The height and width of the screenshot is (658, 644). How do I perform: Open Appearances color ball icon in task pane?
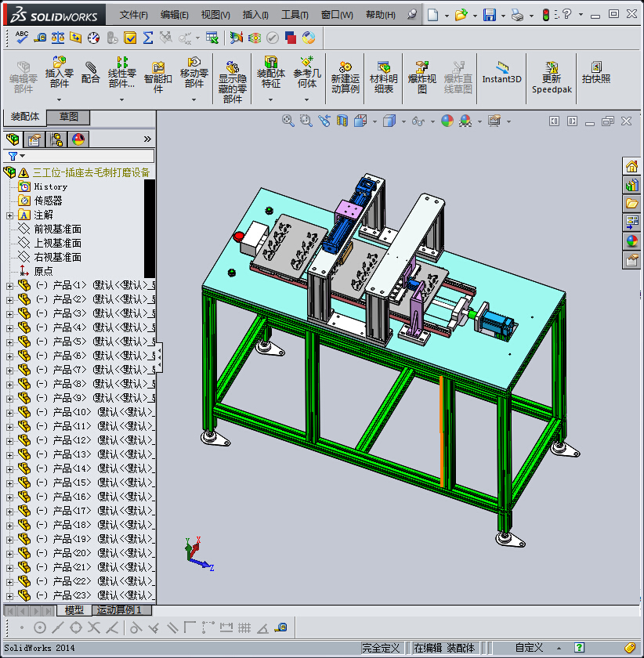pyautogui.click(x=631, y=241)
